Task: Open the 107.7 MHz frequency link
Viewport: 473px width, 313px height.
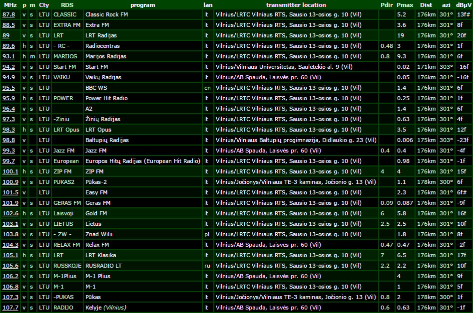Action: pos(10,308)
